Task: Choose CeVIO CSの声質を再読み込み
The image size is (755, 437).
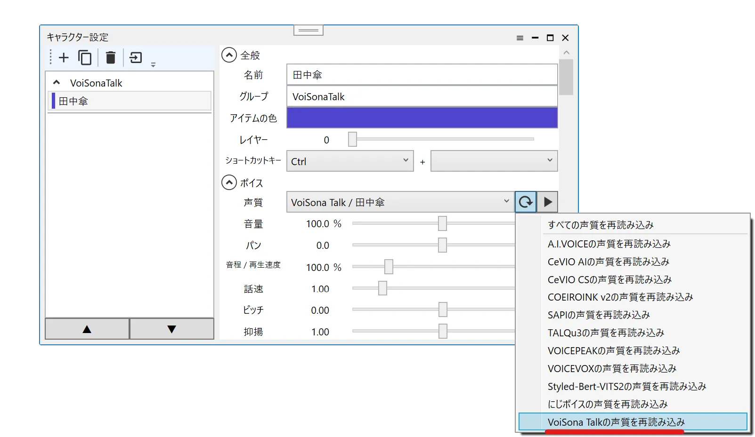Action: click(x=633, y=279)
